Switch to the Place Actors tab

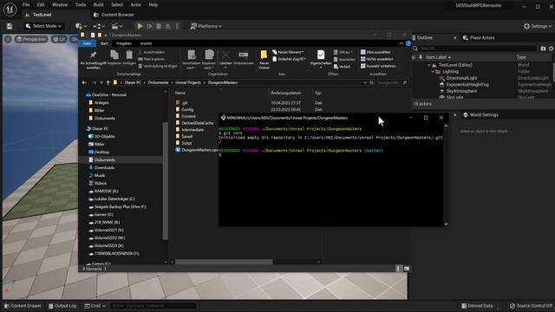[479, 38]
